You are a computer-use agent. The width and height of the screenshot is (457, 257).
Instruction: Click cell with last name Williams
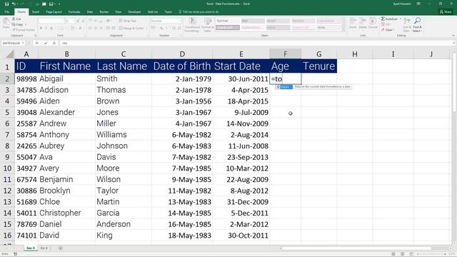click(124, 135)
